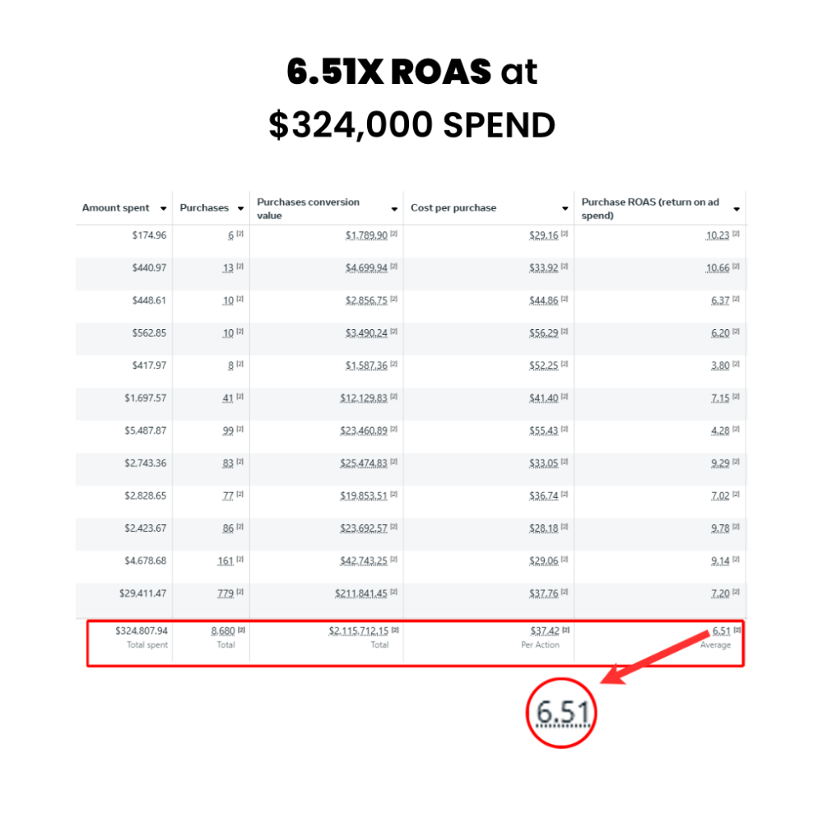Click the footnote icon next to $37.76
This screenshot has height=823, width=823.
click(565, 593)
